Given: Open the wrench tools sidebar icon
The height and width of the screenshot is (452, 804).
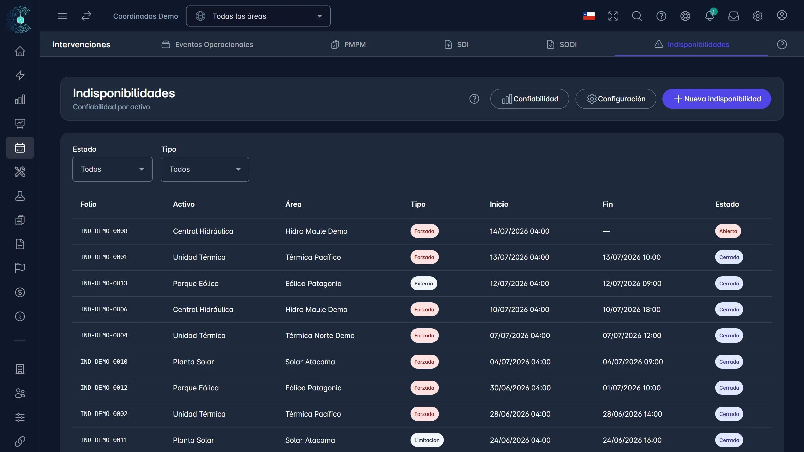Looking at the screenshot, I should tap(20, 172).
